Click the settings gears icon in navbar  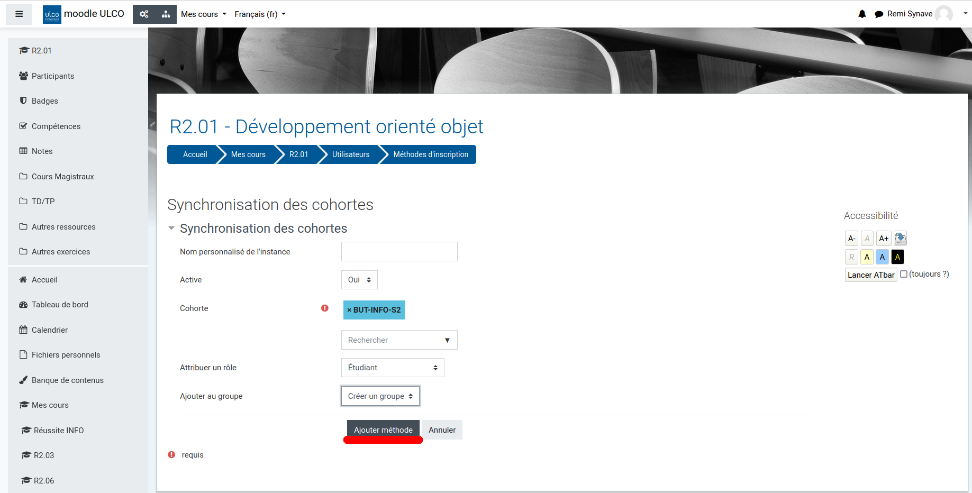click(x=144, y=14)
